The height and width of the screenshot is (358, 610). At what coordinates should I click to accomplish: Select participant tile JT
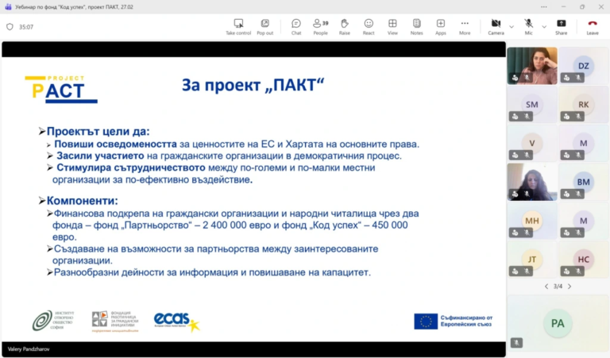click(532, 260)
